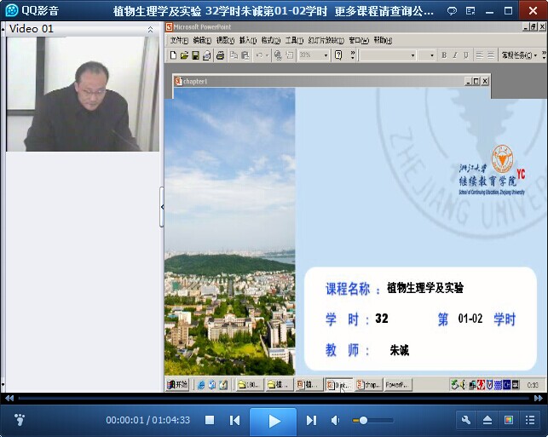Click the Zhejiang University college logo
The image size is (548, 437).
492,170
